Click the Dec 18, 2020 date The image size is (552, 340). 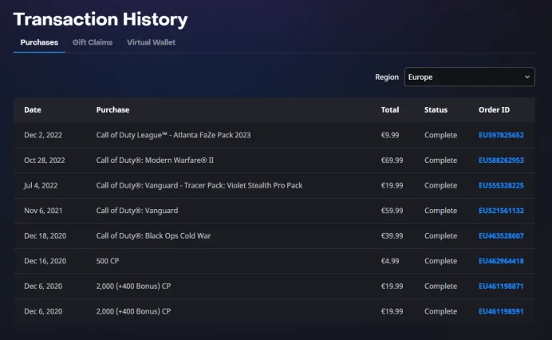pyautogui.click(x=45, y=235)
